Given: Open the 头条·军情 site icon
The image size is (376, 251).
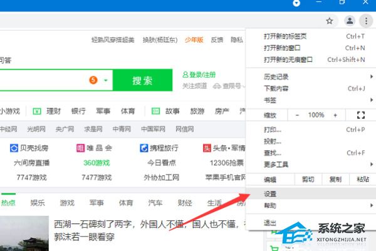Looking at the screenshot, I should [207, 148].
